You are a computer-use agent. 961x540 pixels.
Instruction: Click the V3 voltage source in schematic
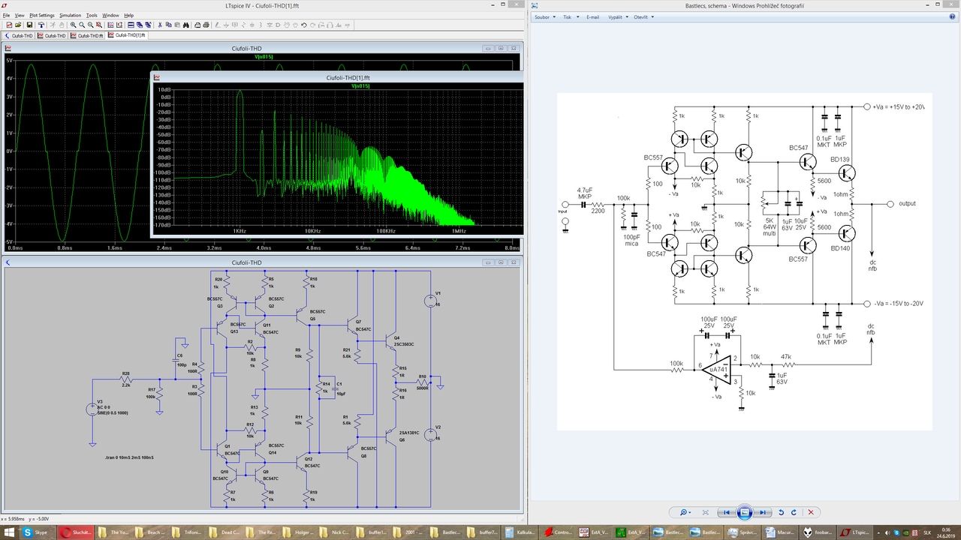coord(92,410)
